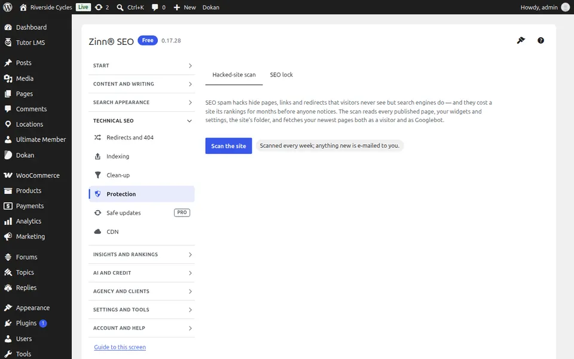
Task: Open the Howdy, admin account menu
Action: click(x=545, y=7)
